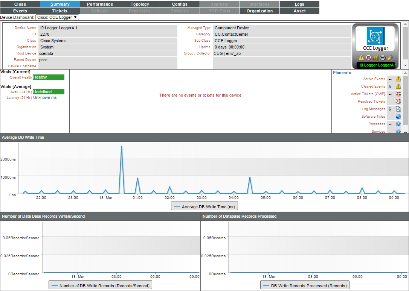Click the printer icon in device panel
Viewport: 409px width, 291px height.
(383, 58)
